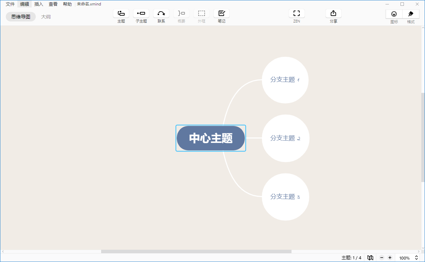Click the 外框 boundary icon
This screenshot has width=425, height=262.
(201, 13)
